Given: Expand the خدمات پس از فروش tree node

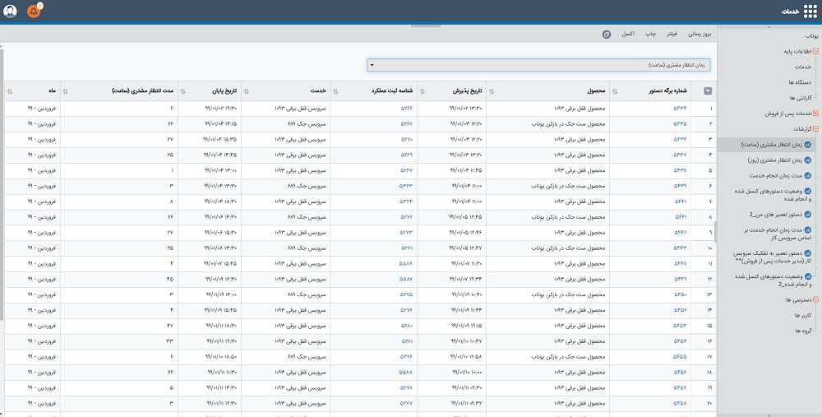Looking at the screenshot, I should click(x=815, y=114).
